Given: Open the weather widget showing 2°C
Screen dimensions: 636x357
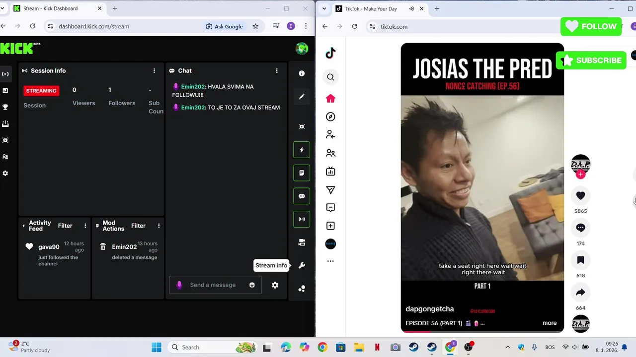Looking at the screenshot, I should pyautogui.click(x=30, y=347).
